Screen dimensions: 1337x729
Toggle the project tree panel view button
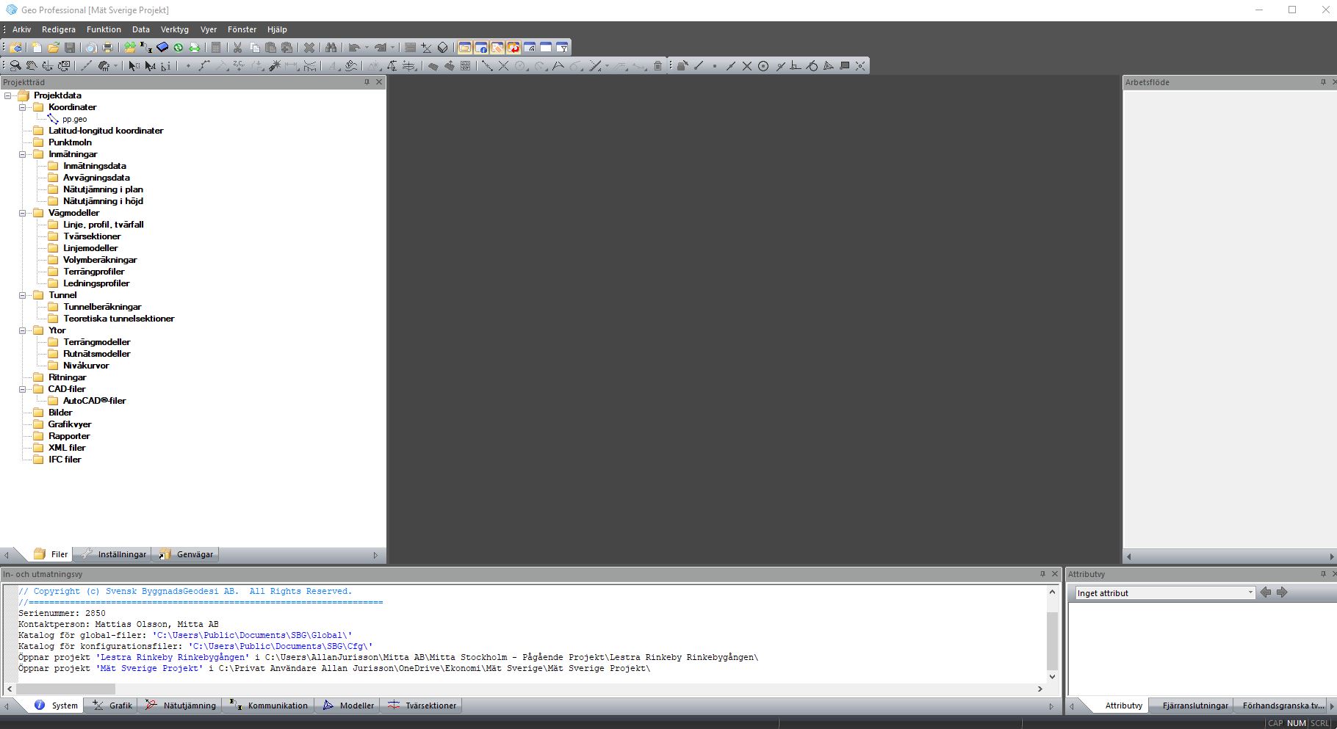(465, 48)
